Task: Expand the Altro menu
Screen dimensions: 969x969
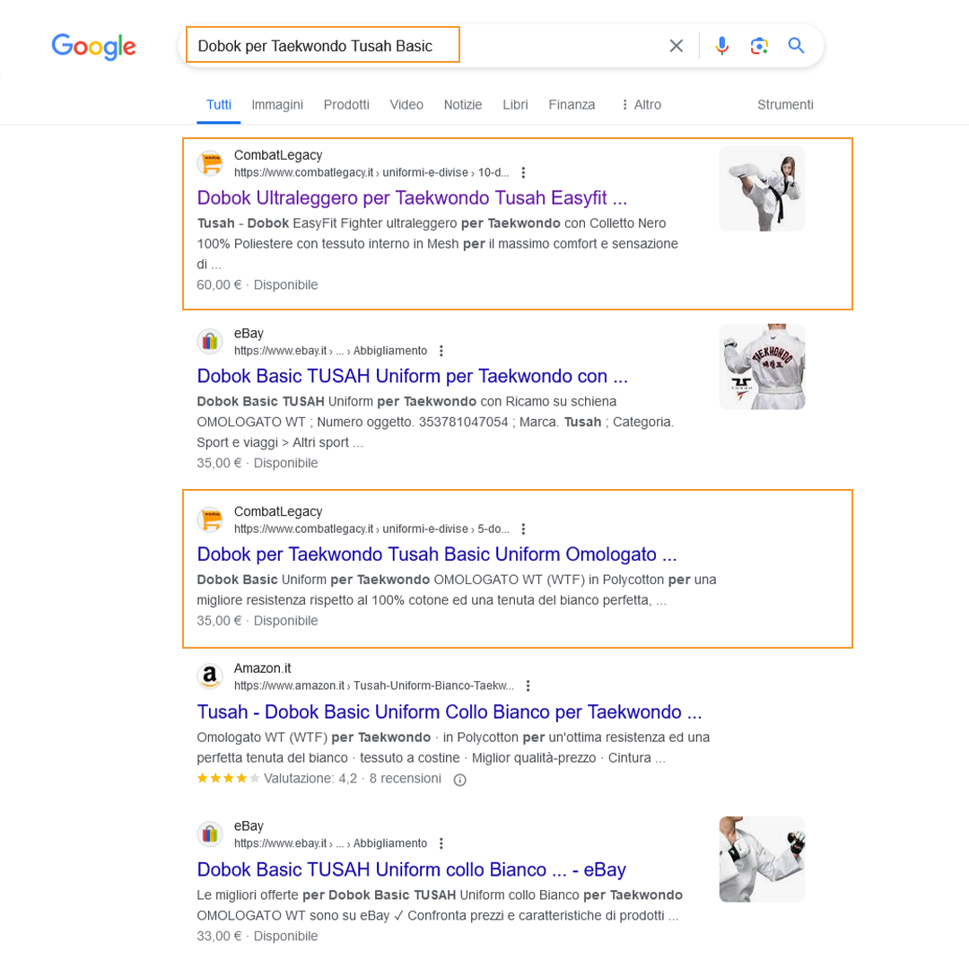Action: click(x=640, y=105)
